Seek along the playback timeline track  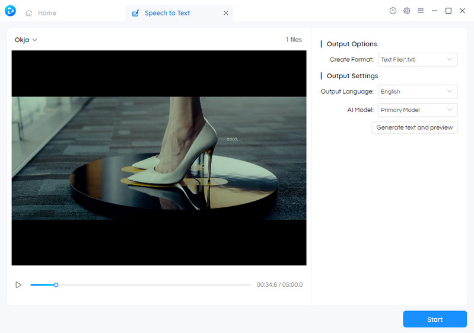click(x=141, y=284)
